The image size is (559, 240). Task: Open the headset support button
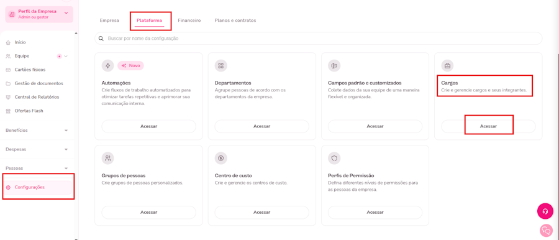[545, 211]
